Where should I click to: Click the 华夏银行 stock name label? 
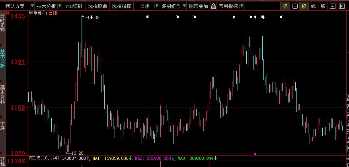(x=38, y=13)
